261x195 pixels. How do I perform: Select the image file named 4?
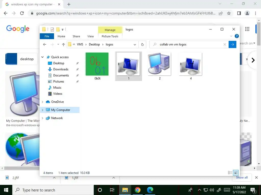191,66
